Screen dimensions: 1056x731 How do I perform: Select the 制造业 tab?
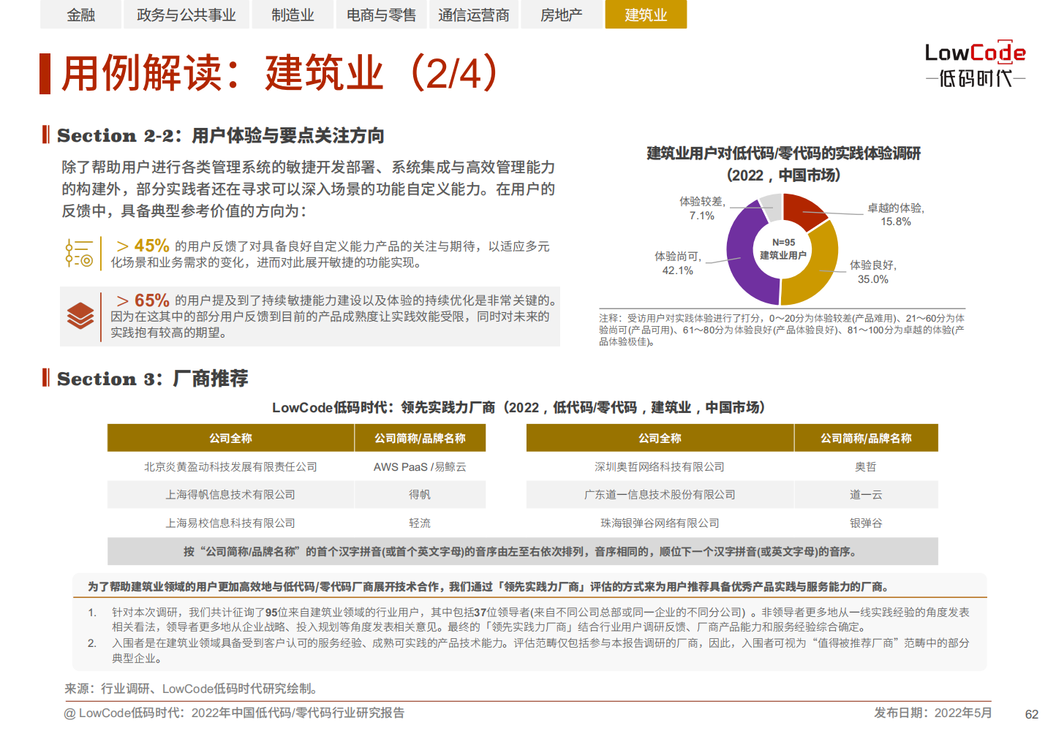point(293,15)
